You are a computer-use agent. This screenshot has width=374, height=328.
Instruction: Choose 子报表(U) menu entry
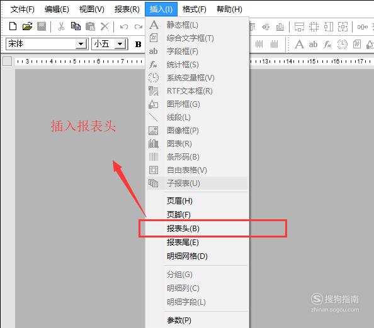point(197,183)
